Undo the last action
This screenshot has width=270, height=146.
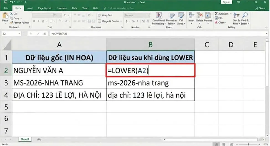tap(11, 2)
